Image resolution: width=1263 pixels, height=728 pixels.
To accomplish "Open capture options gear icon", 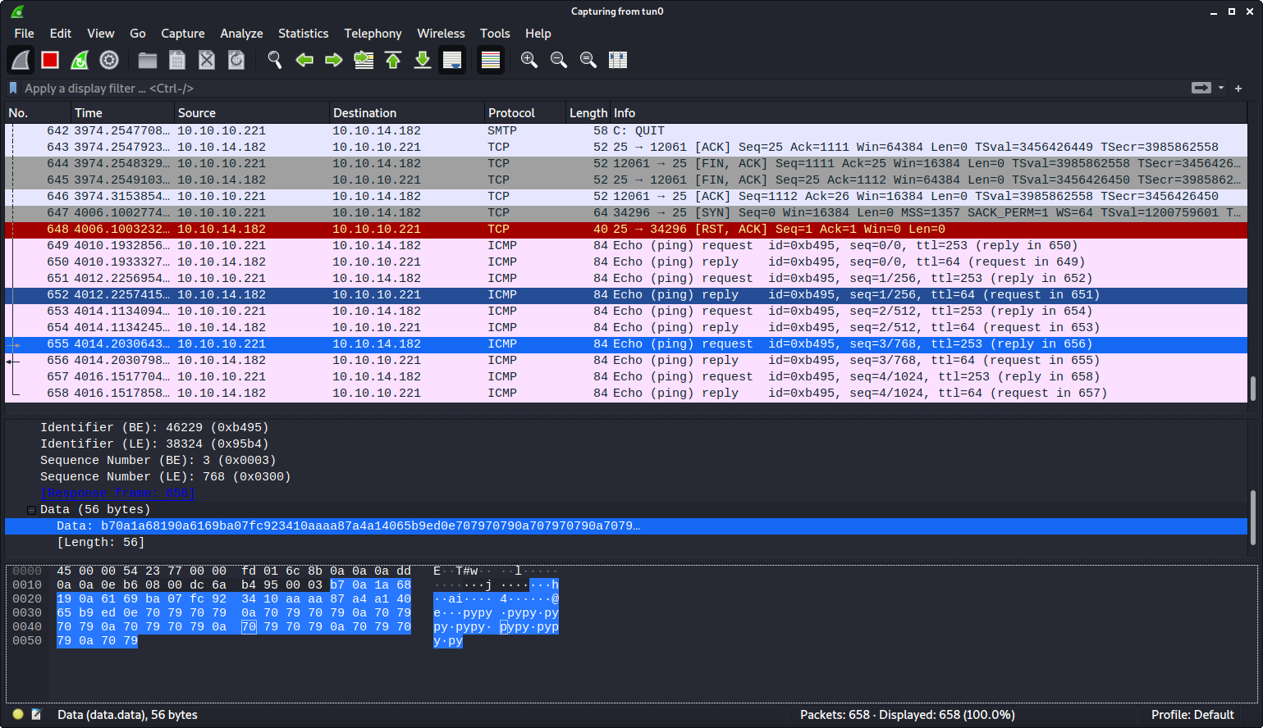I will pyautogui.click(x=109, y=60).
